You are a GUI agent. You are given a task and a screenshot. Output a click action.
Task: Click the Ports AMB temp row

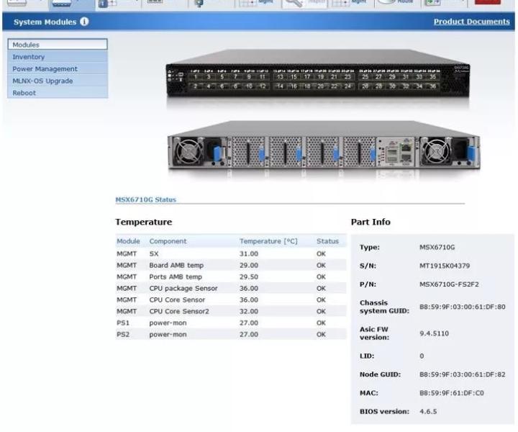pos(231,277)
